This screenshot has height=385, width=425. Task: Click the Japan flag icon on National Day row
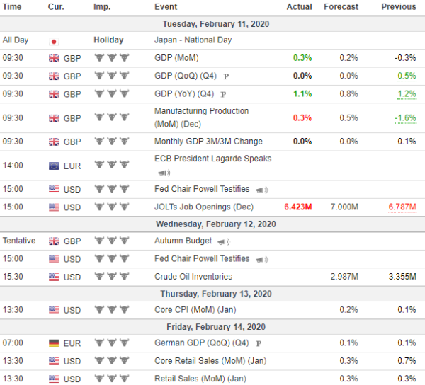click(54, 42)
